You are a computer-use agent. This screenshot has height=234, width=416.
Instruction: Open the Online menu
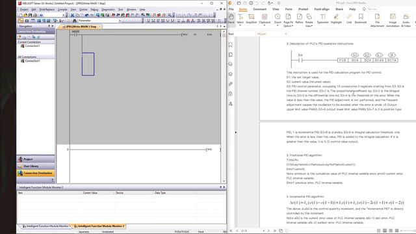point(83,10)
